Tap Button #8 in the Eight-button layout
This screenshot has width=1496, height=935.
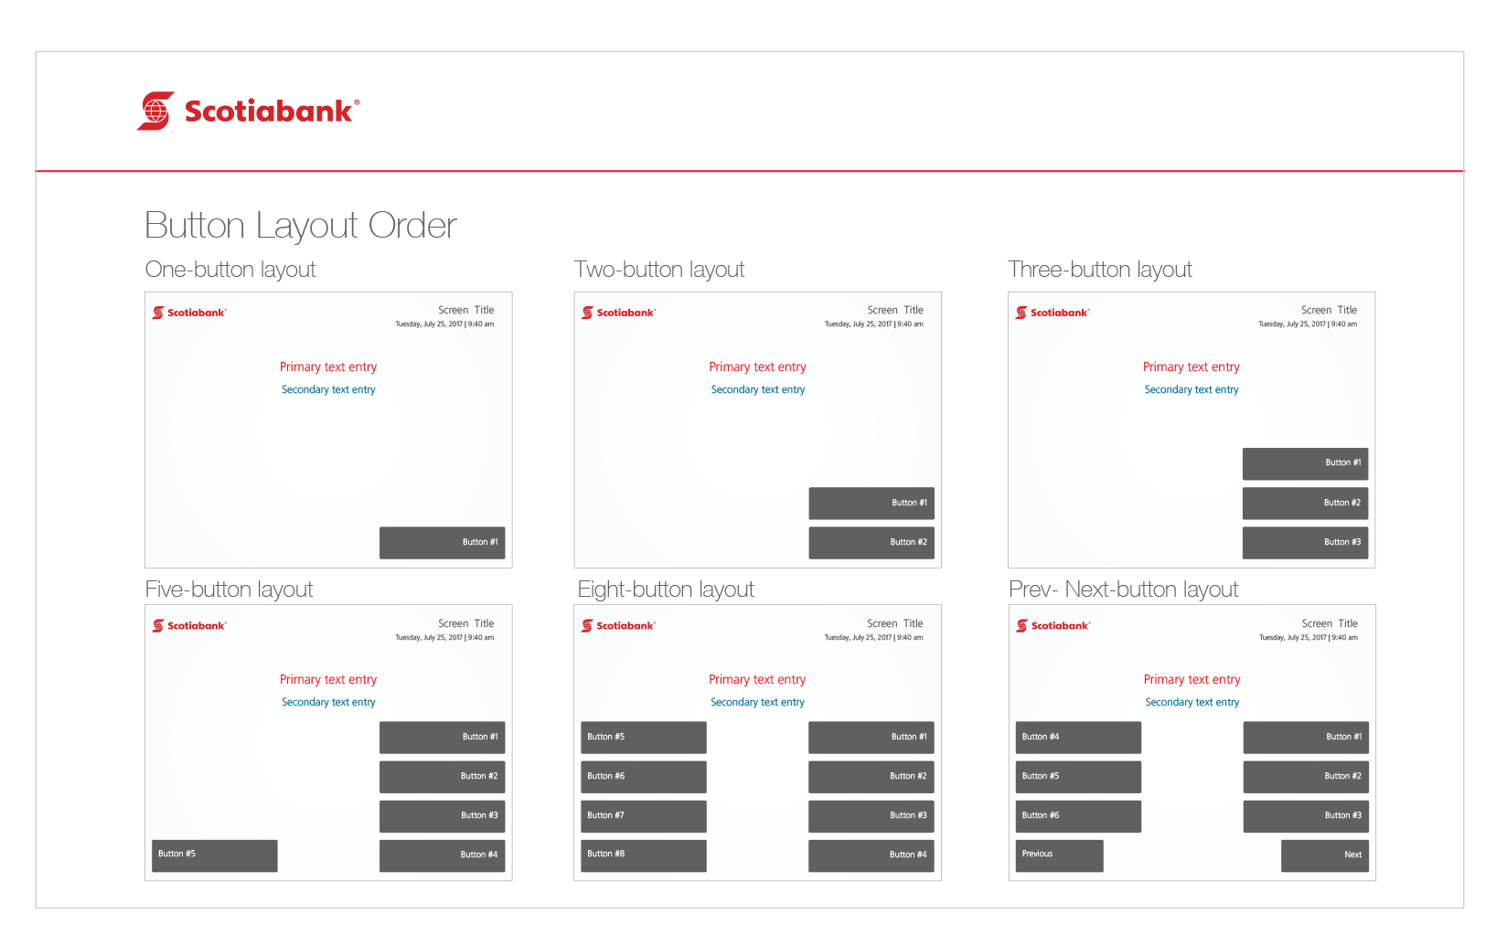coord(643,855)
